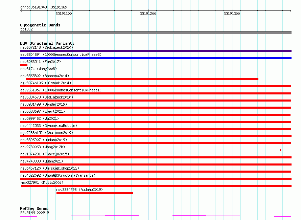This screenshot has width=301, height=220.
Task: Select the nsv5999462 (Wu2021) label
Action: coord(40,118)
